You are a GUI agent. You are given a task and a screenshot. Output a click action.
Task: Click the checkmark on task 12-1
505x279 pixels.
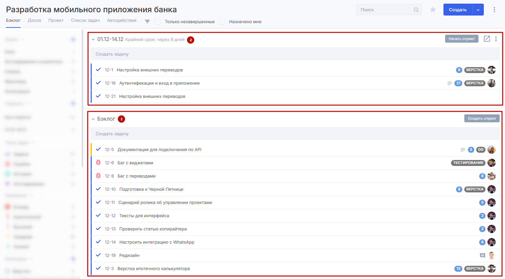click(98, 70)
